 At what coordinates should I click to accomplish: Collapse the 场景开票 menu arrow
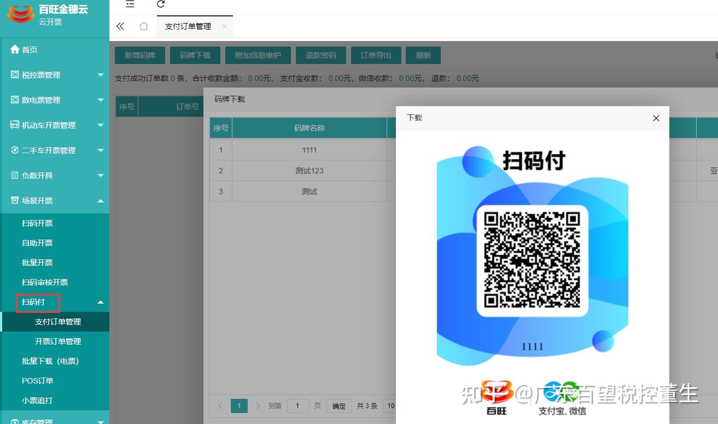click(x=101, y=201)
